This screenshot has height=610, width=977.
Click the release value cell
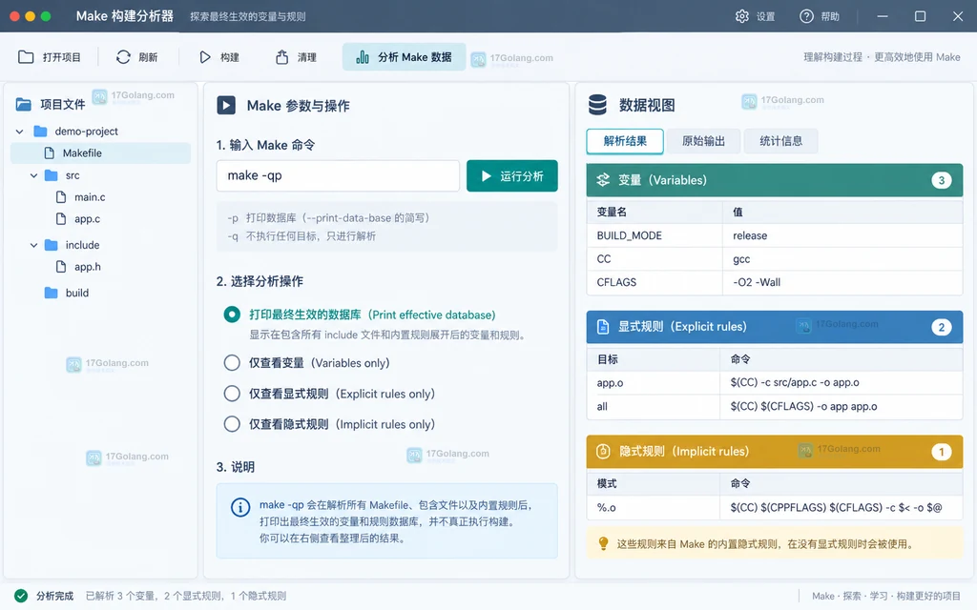point(842,236)
